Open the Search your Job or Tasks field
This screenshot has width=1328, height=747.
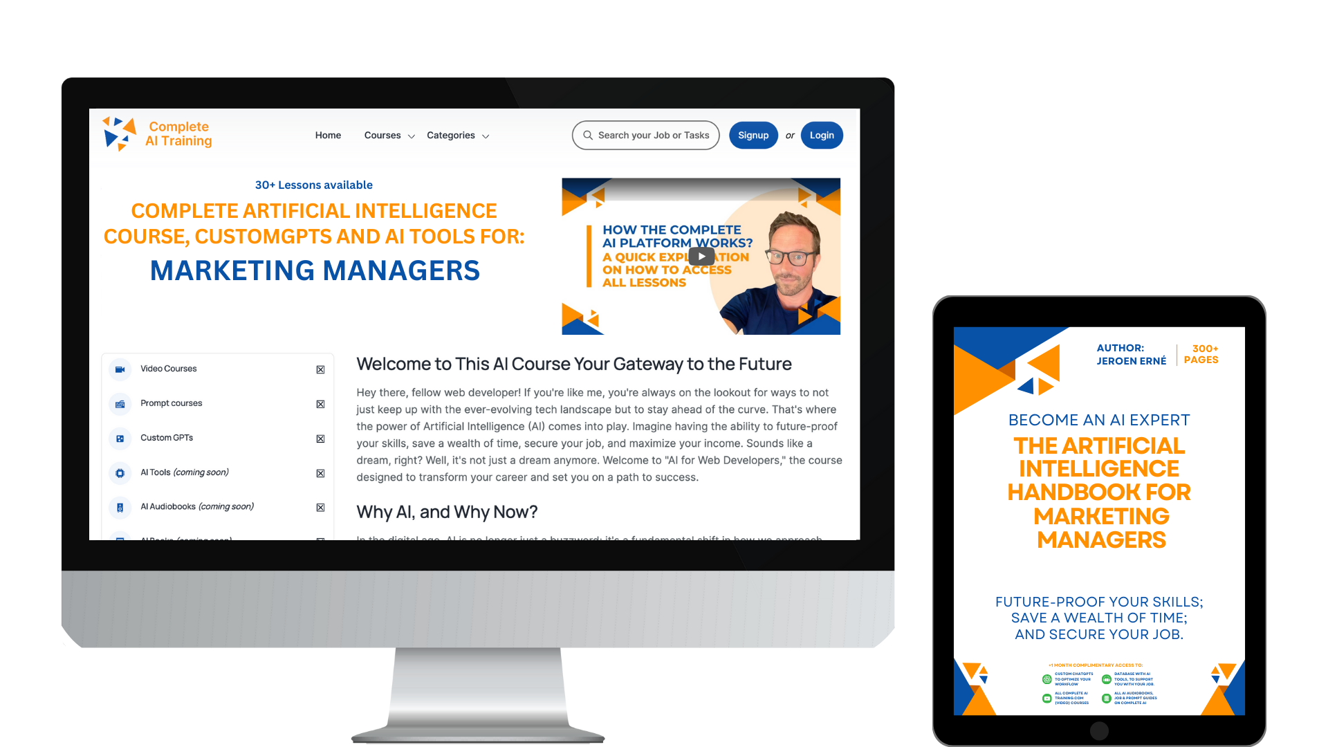[647, 135]
